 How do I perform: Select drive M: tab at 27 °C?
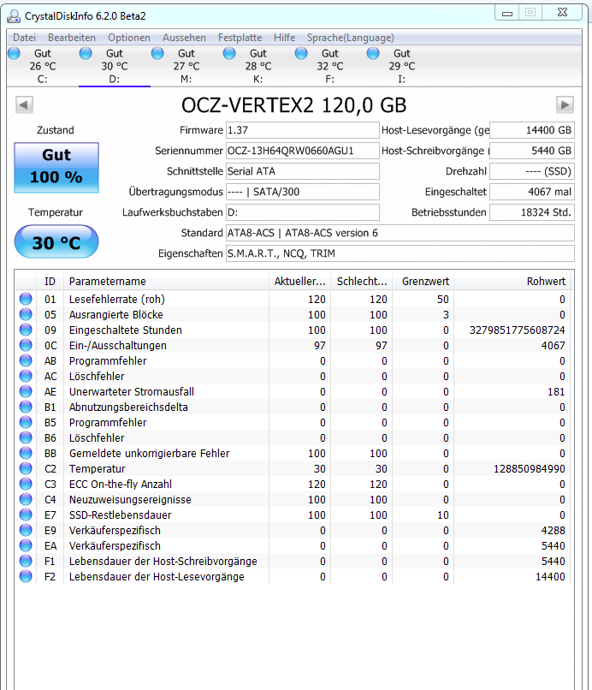(186, 66)
